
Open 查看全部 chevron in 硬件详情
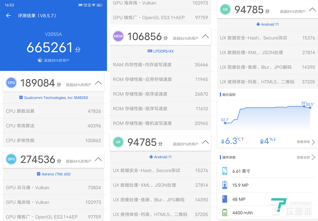(313, 157)
